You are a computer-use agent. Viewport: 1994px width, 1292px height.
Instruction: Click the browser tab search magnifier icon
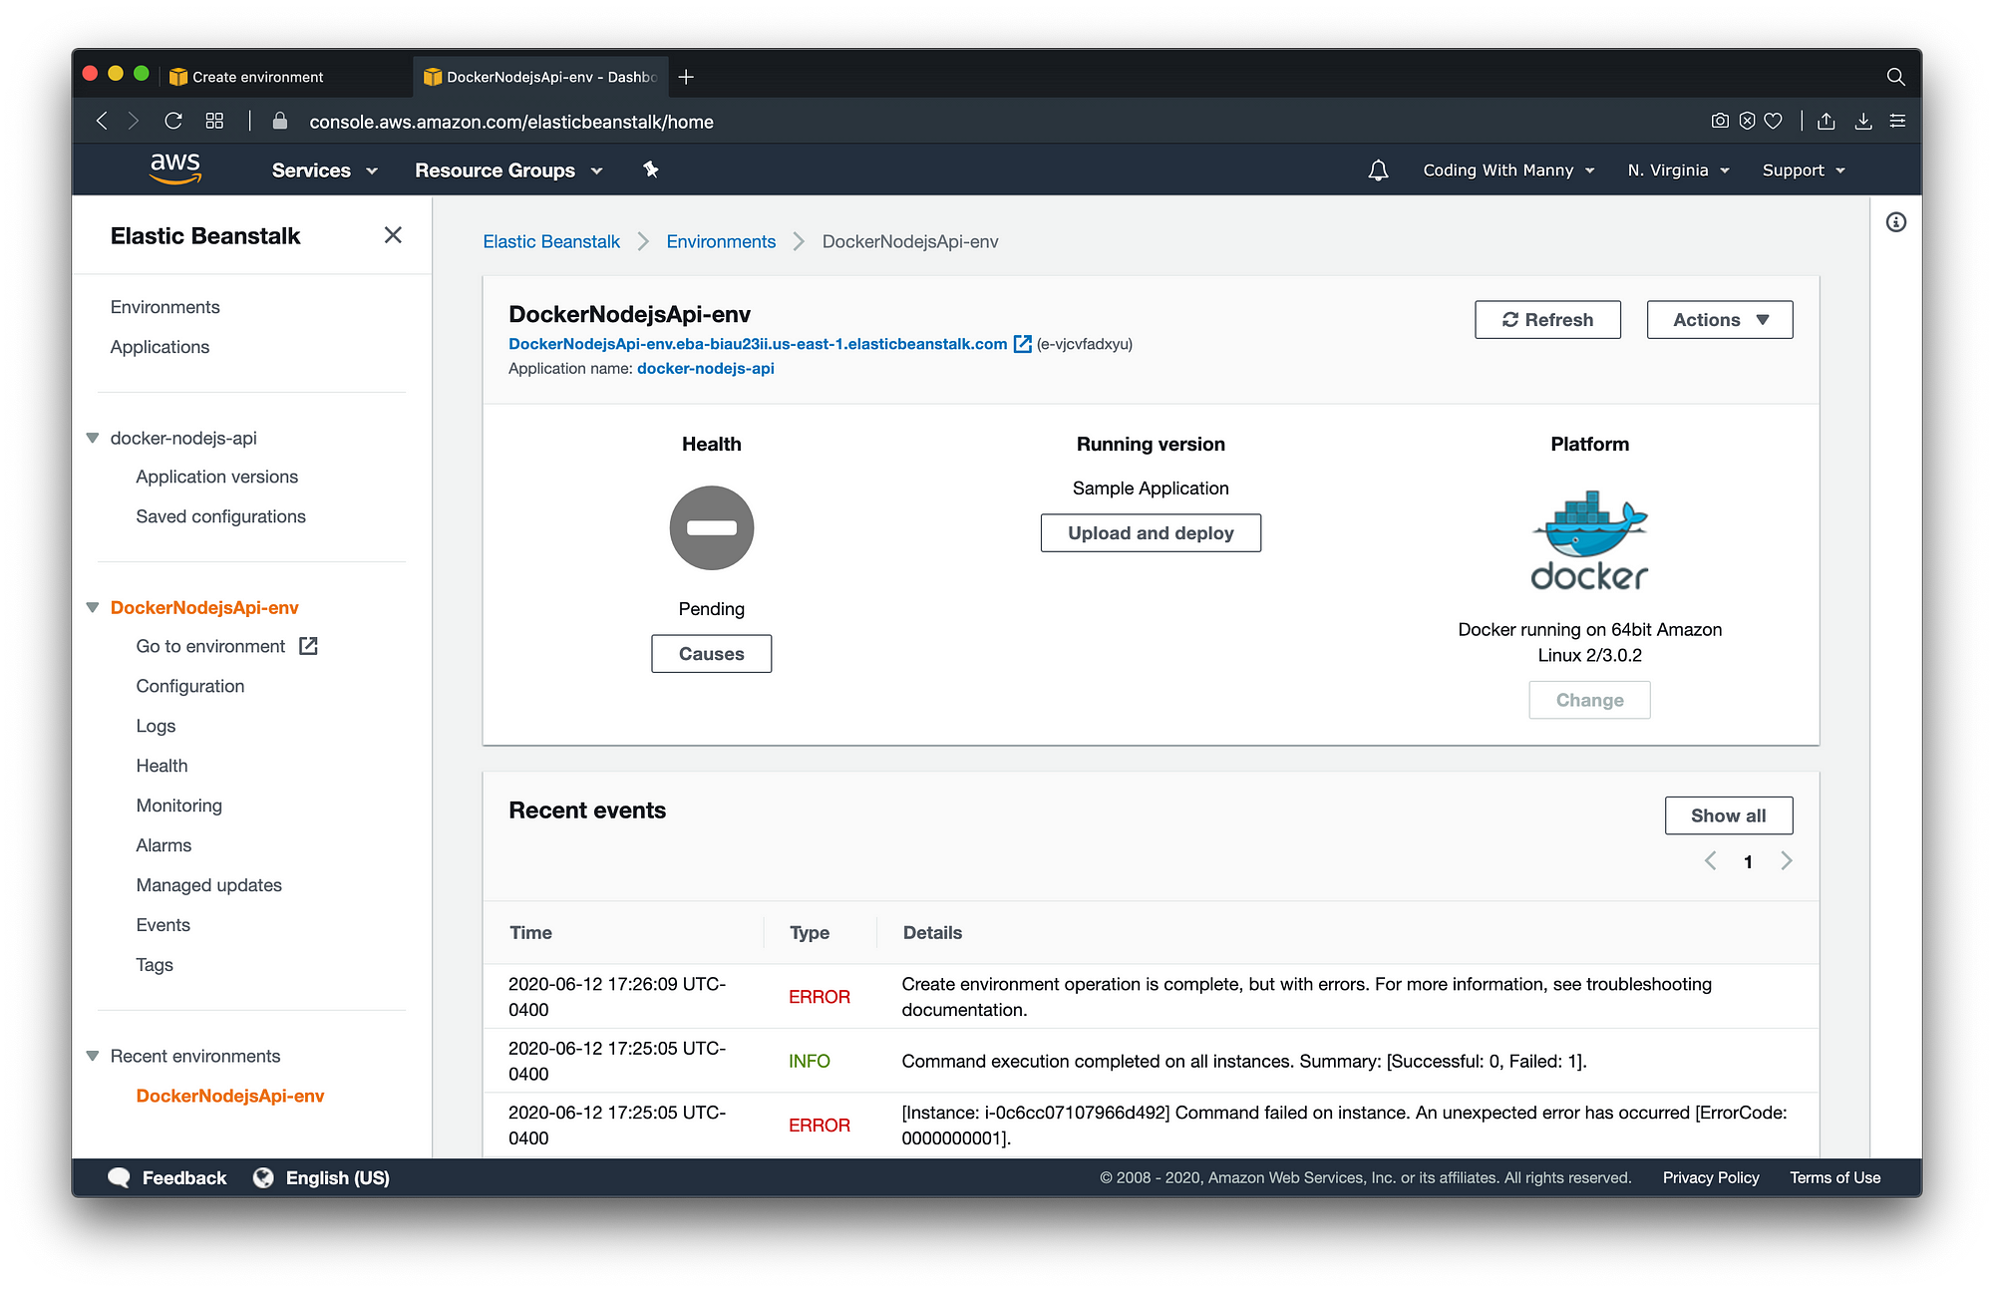pos(1895,77)
